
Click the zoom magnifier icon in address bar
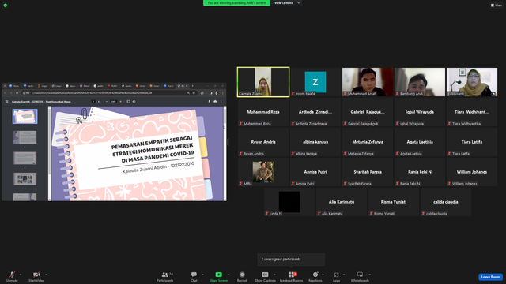pyautogui.click(x=188, y=93)
